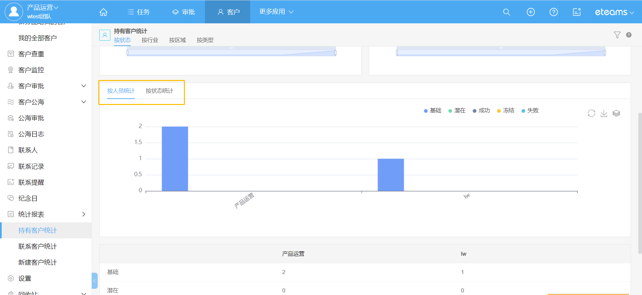The width and height of the screenshot is (642, 295).
Task: Click the stacked layers chart icon
Action: tap(616, 113)
